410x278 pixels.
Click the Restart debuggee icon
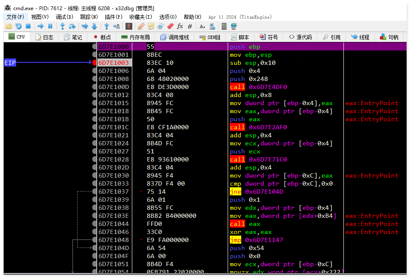[x=18, y=26]
